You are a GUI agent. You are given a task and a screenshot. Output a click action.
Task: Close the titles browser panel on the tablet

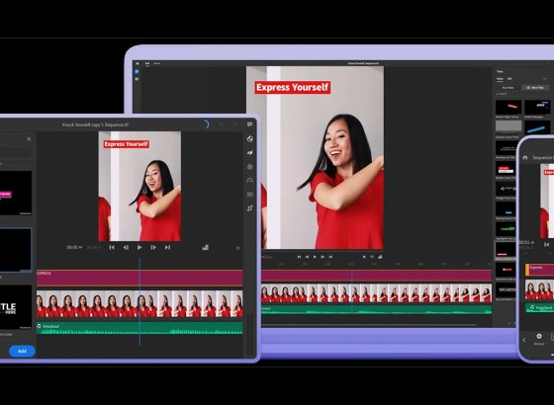(29, 139)
